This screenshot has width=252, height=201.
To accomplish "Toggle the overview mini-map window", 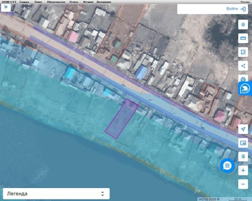I will 243,143.
